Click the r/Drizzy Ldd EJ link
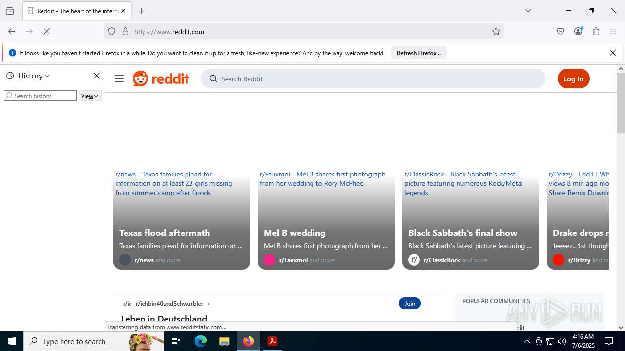 tap(579, 183)
